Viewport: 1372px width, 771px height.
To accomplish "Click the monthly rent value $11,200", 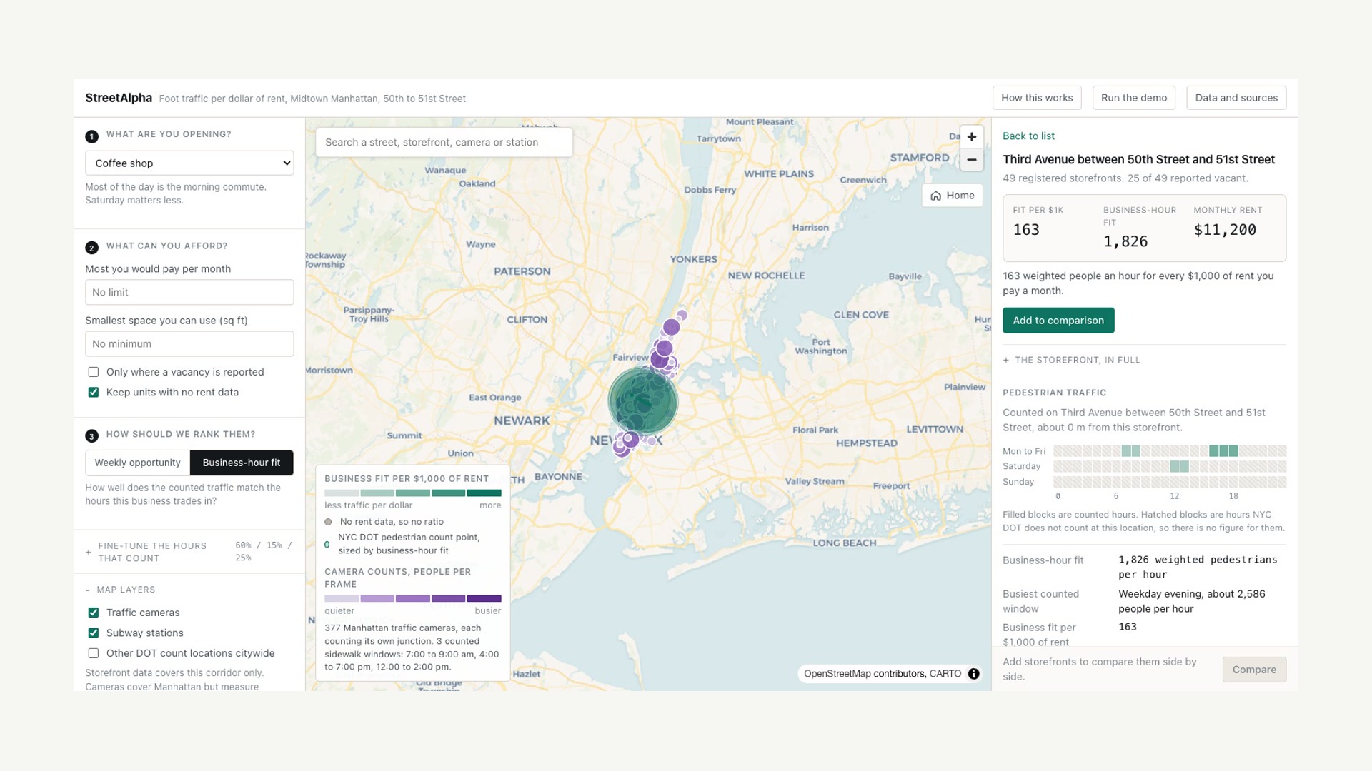I will 1225,230.
